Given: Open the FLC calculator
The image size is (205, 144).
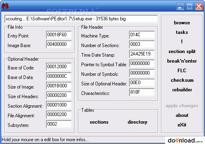Looking at the screenshot, I should click(182, 71).
